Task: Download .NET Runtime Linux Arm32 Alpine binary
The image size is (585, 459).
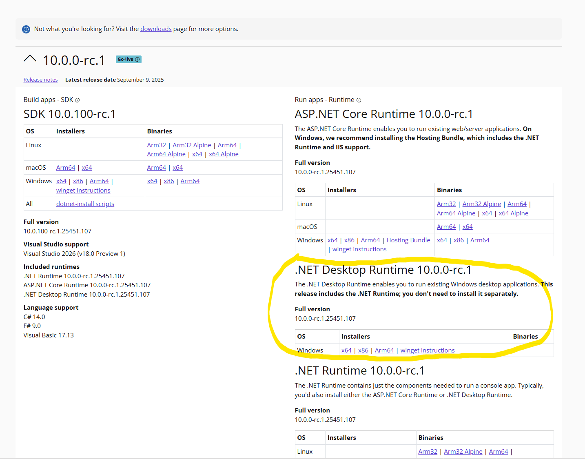Action: point(463,452)
